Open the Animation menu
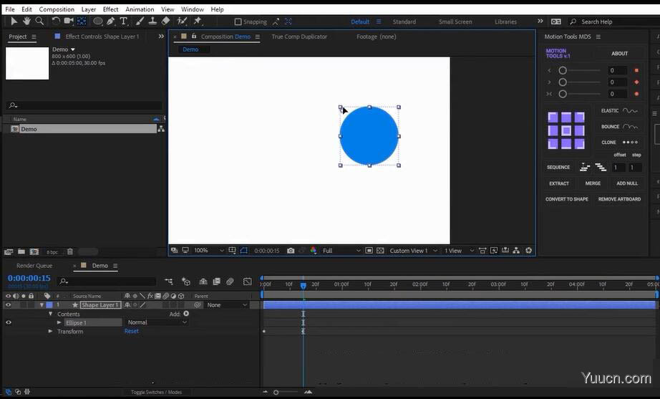660x399 pixels. [140, 9]
